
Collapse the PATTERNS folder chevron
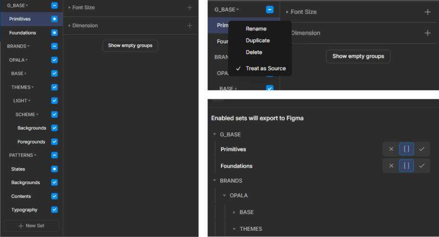[36, 155]
